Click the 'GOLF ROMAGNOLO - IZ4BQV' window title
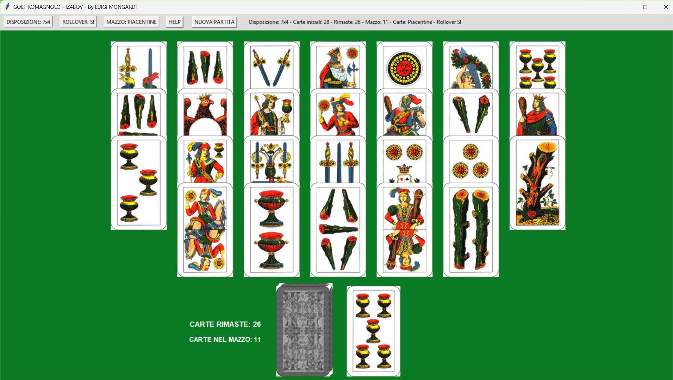Image resolution: width=673 pixels, height=380 pixels. coord(75,7)
